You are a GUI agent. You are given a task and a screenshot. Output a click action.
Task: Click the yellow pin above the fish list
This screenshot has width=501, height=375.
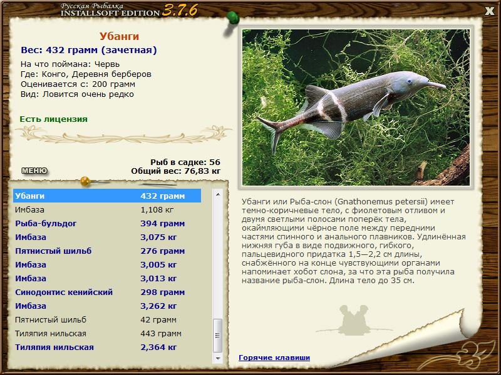pos(85,181)
